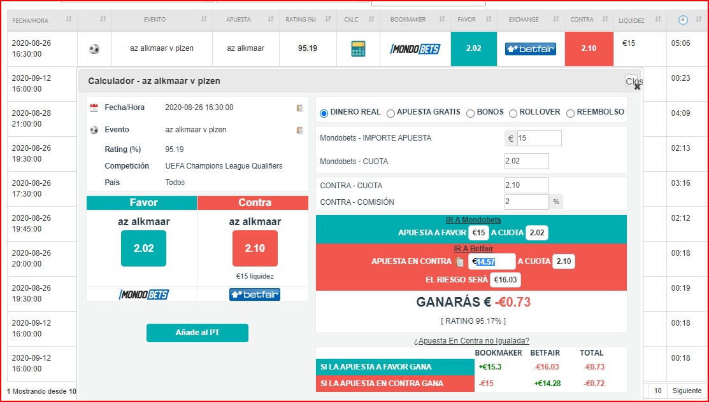Click the red 2.10 Contra odds cell in the table
The image size is (709, 402).
(x=589, y=49)
